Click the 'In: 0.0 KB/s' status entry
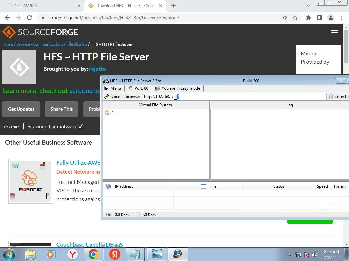Image resolution: width=349 pixels, height=261 pixels. (x=146, y=215)
